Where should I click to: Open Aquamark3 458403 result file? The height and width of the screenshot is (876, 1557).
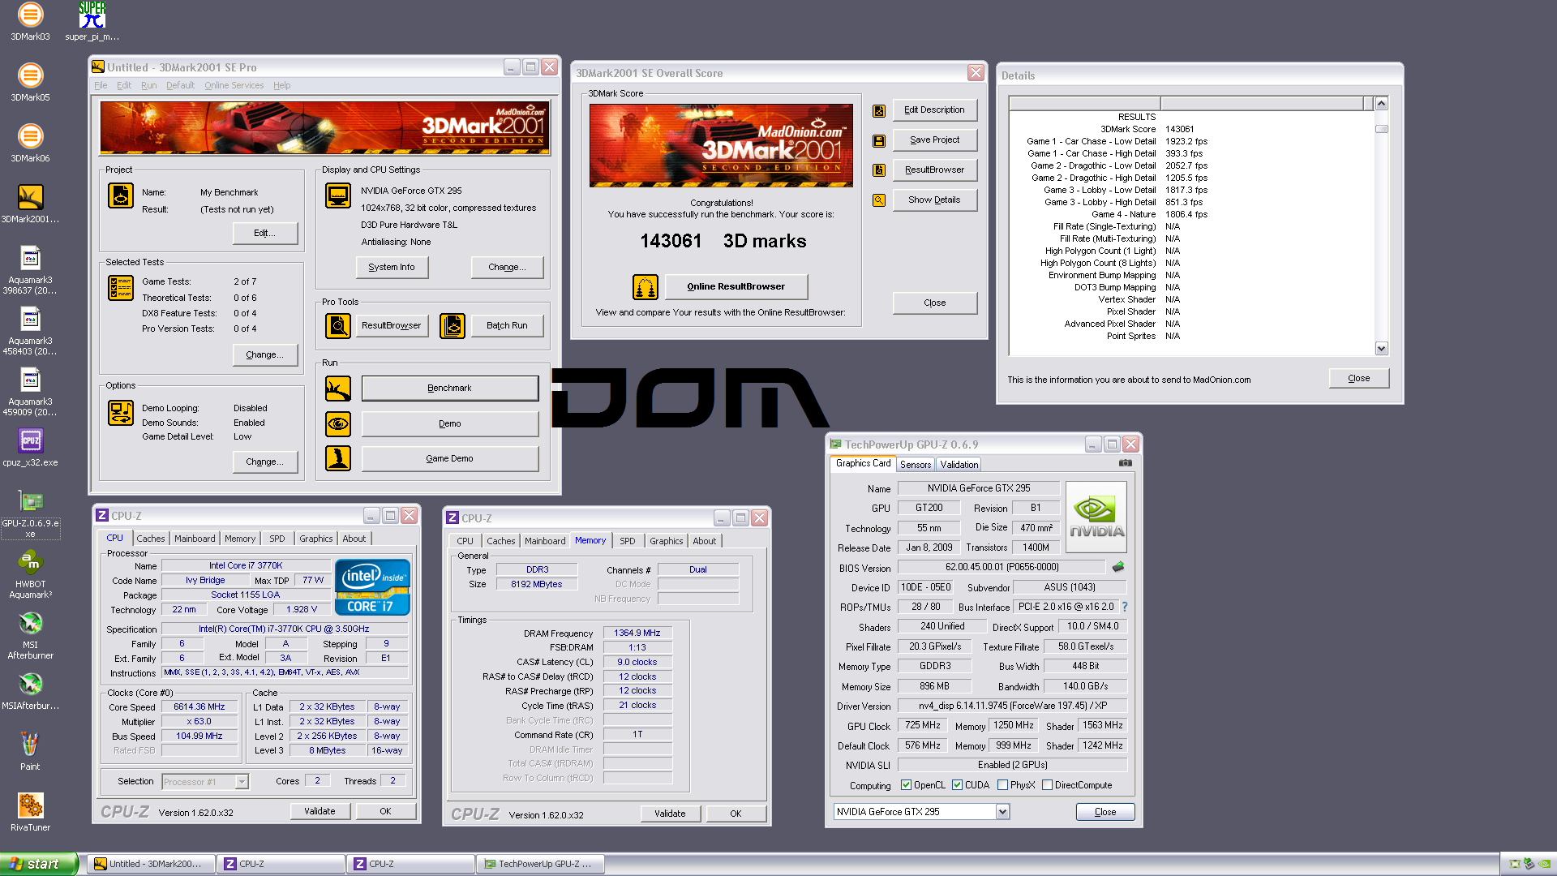[30, 331]
